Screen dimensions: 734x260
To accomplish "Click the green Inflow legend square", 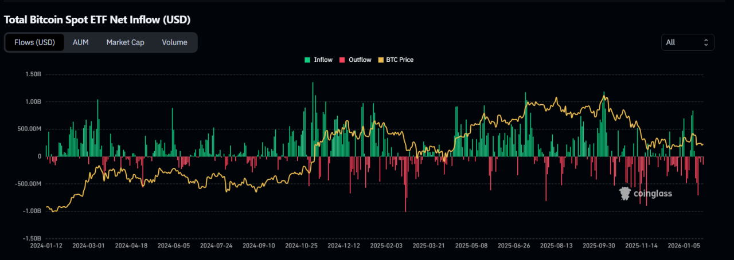I will (x=308, y=60).
